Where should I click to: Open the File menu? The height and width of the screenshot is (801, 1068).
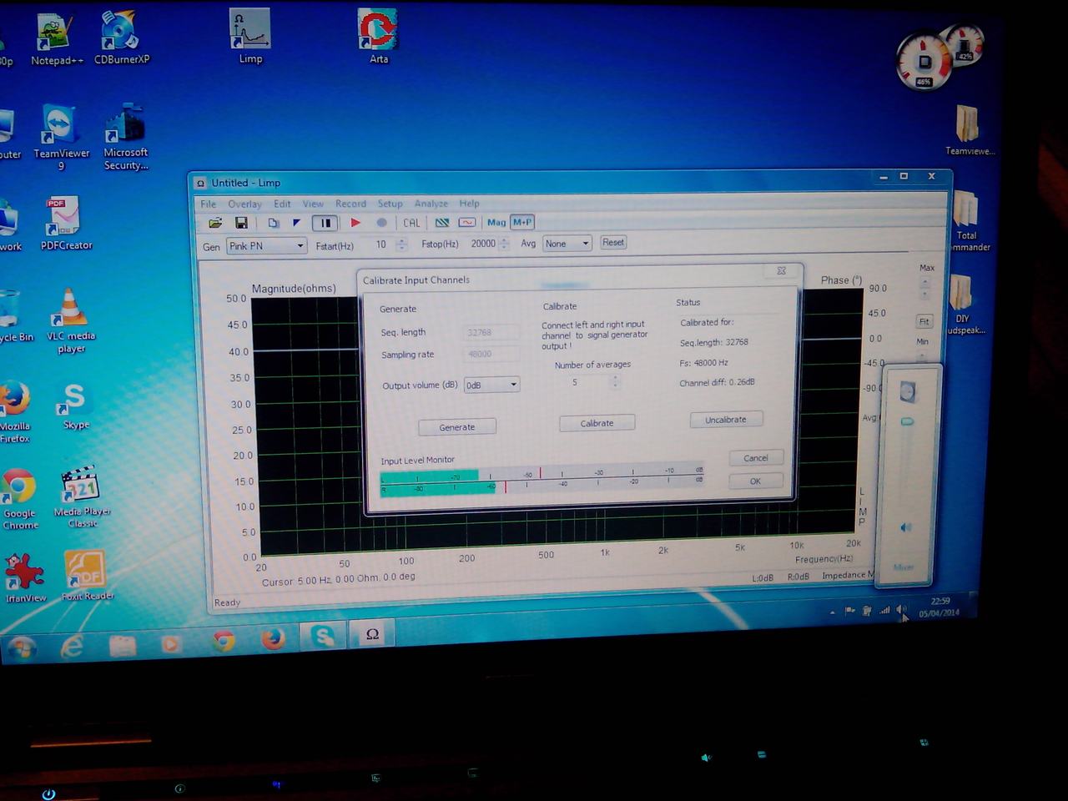tap(209, 204)
